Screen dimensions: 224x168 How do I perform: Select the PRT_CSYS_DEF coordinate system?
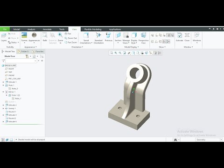click(13, 79)
